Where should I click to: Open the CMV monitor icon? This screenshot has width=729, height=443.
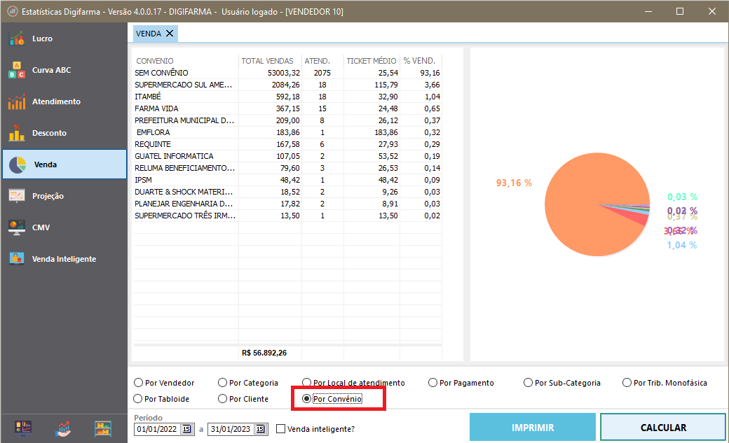pyautogui.click(x=17, y=227)
